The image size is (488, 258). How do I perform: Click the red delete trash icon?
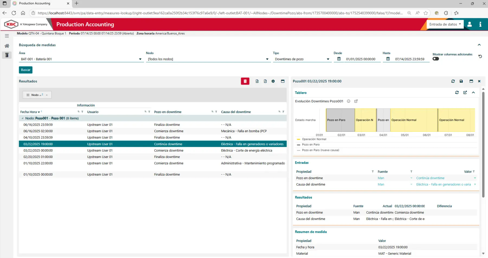click(x=245, y=81)
